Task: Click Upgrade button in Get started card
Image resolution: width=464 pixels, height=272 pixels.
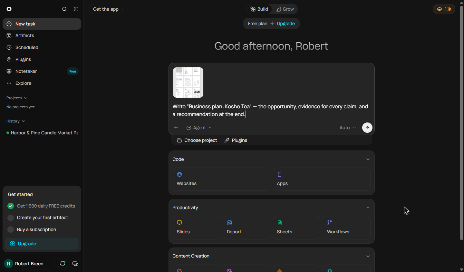Action: click(42, 244)
